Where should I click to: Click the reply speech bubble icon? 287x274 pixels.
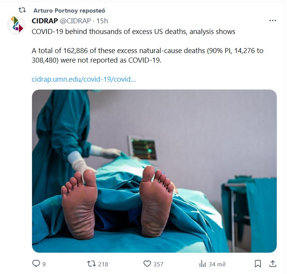coord(36,264)
